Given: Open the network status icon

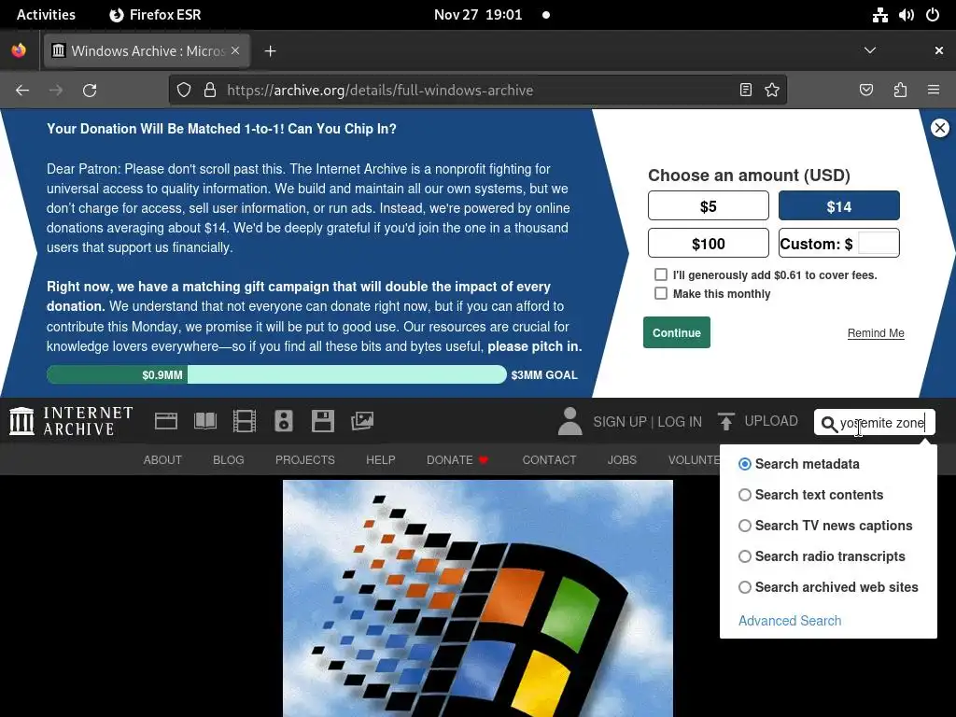Looking at the screenshot, I should click(x=879, y=15).
